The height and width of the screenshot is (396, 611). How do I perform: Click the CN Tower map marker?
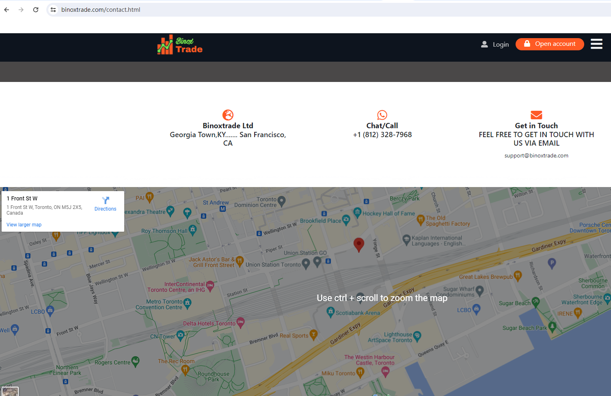(181, 335)
